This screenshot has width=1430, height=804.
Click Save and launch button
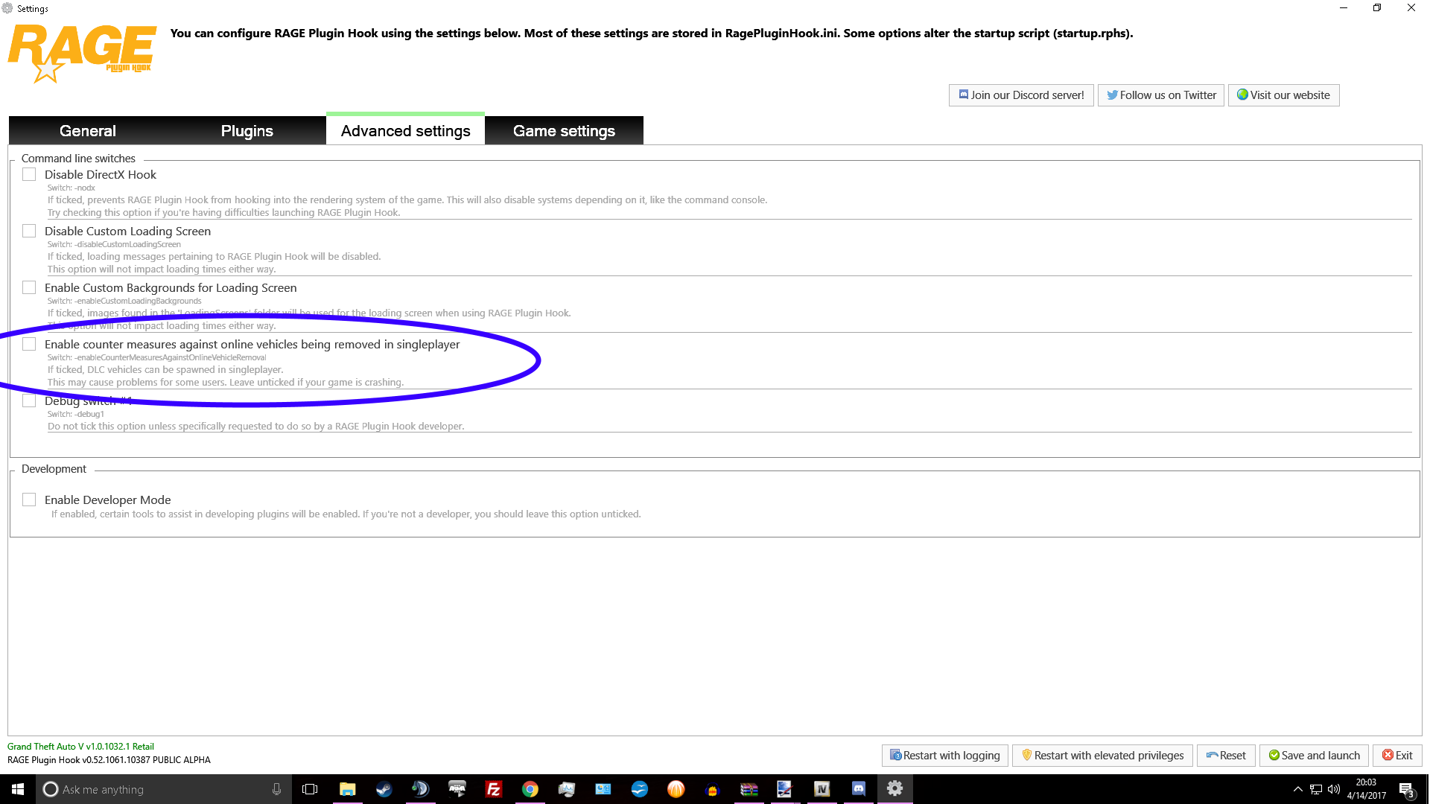click(x=1314, y=756)
